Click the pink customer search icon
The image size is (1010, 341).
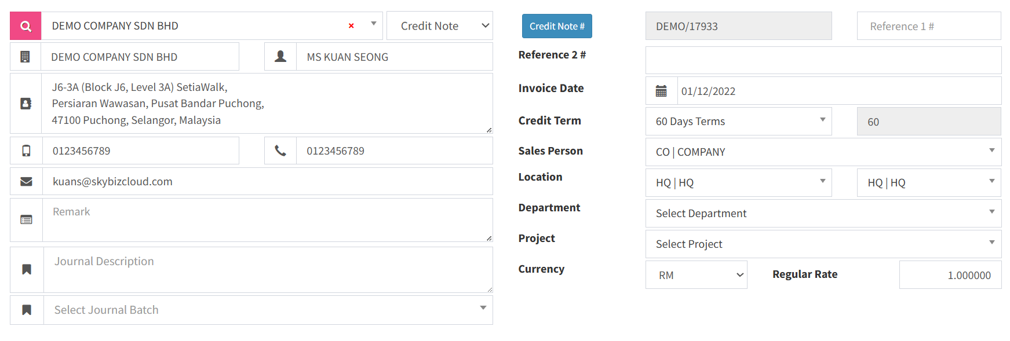[x=25, y=26]
